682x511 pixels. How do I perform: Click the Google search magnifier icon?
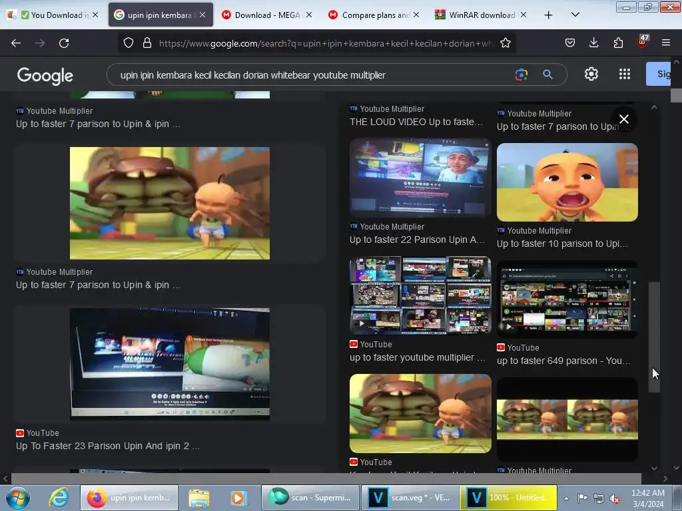pos(547,75)
